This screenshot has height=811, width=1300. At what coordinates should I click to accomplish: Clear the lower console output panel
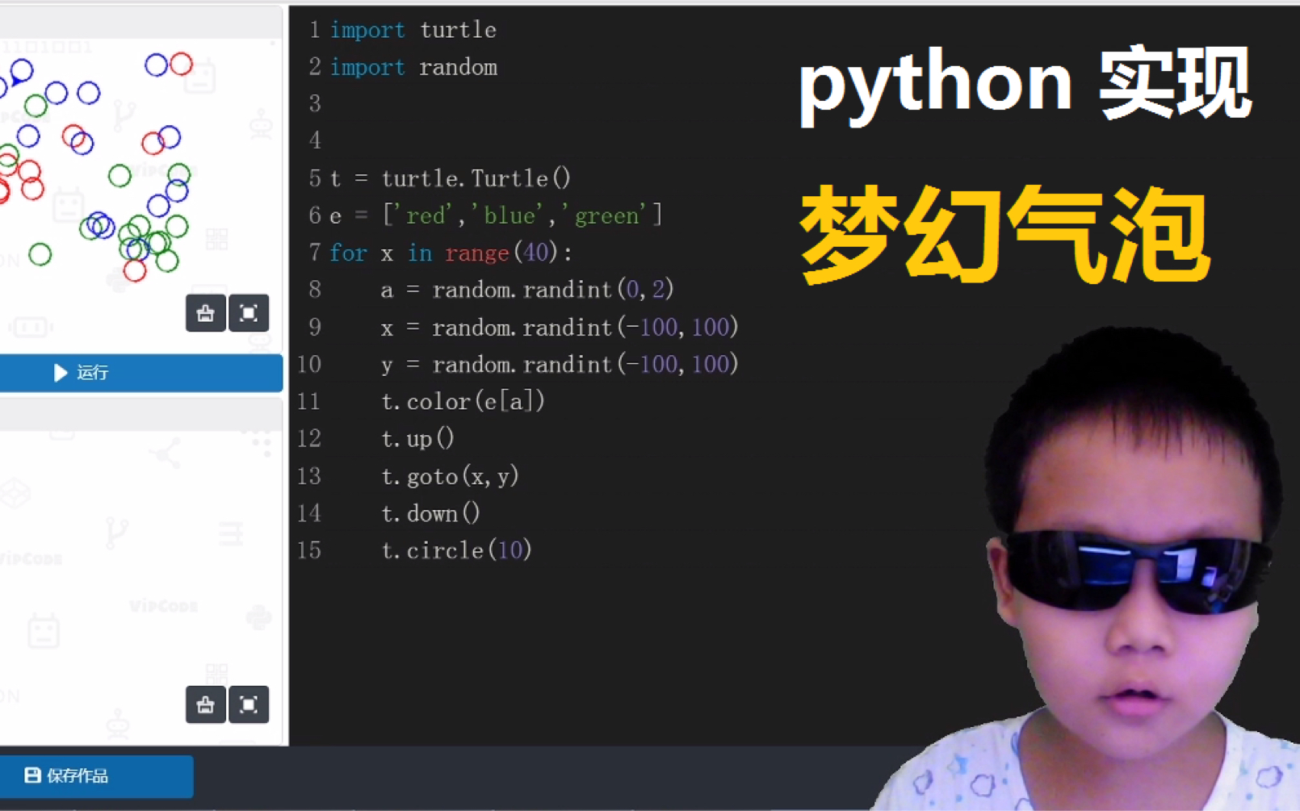click(x=205, y=704)
